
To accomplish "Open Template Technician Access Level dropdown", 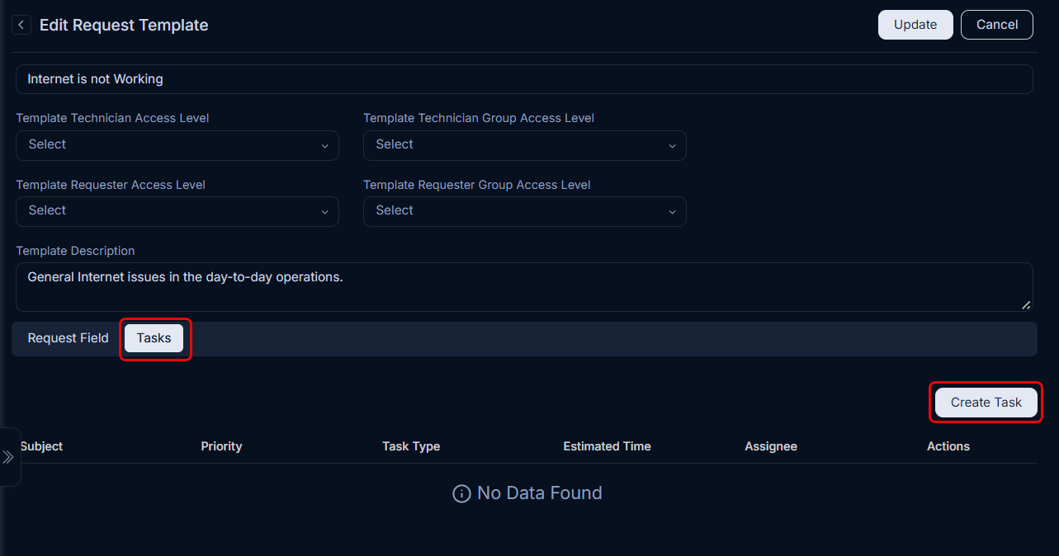I will click(x=177, y=145).
